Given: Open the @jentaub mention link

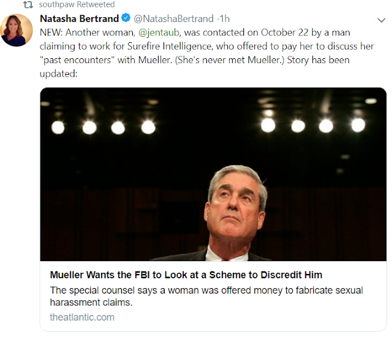Looking at the screenshot, I should 159,31.
